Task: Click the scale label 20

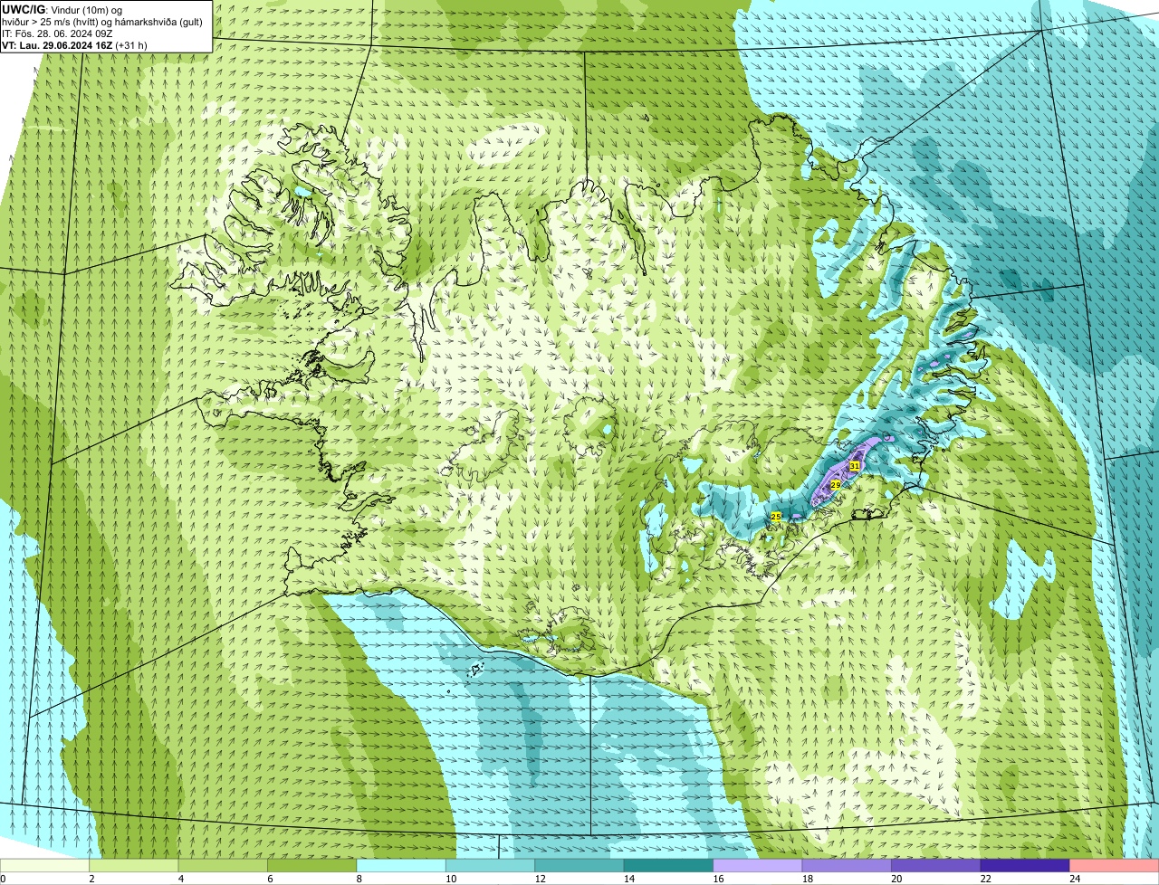Action: pyautogui.click(x=896, y=879)
